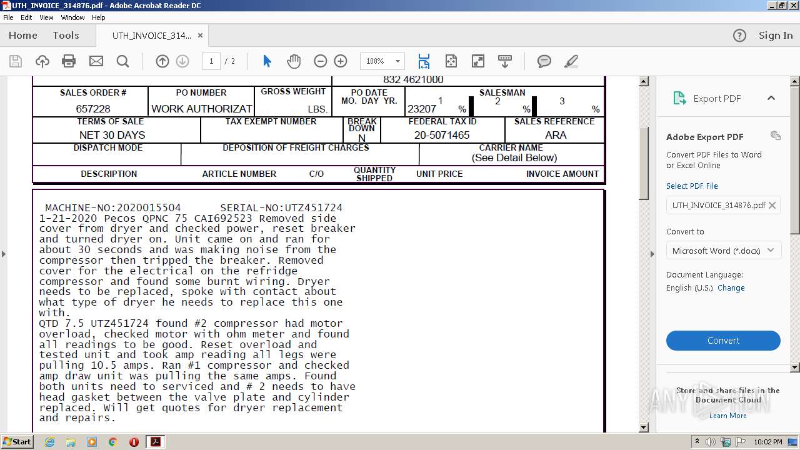Click sales order number 657228

pyautogui.click(x=93, y=109)
